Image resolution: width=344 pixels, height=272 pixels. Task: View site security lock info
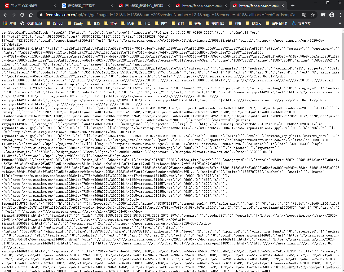[41, 15]
